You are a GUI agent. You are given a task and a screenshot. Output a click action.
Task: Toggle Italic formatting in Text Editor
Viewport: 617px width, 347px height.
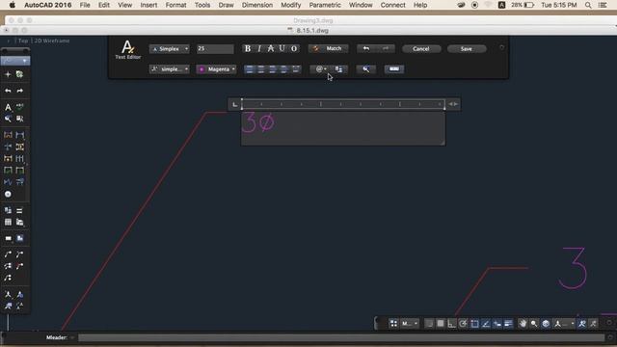tap(259, 49)
